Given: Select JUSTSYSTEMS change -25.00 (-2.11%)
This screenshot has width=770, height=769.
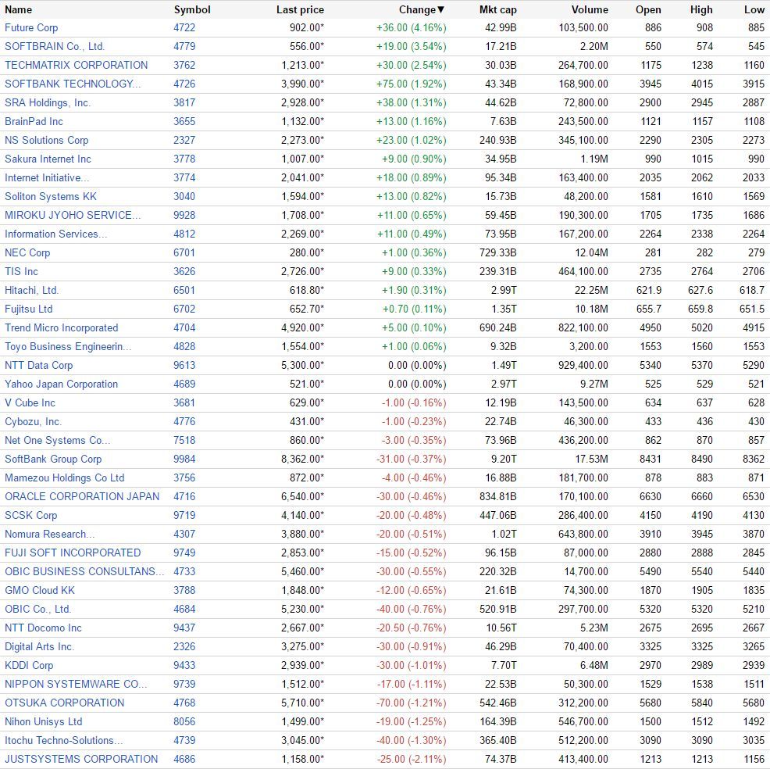Looking at the screenshot, I should pyautogui.click(x=411, y=759).
